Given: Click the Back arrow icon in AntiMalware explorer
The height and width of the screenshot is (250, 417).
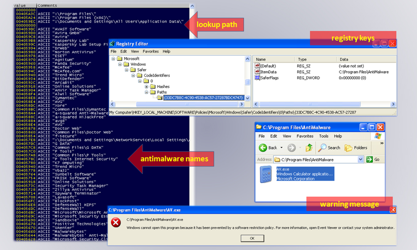Looking at the screenshot, I should pyautogui.click(x=263, y=148).
